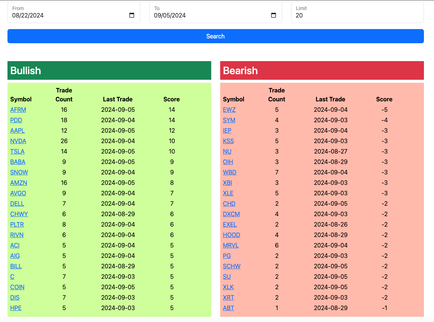Select WBD's trade count of 7
Viewport: 434px width, 322px height.
click(x=277, y=172)
